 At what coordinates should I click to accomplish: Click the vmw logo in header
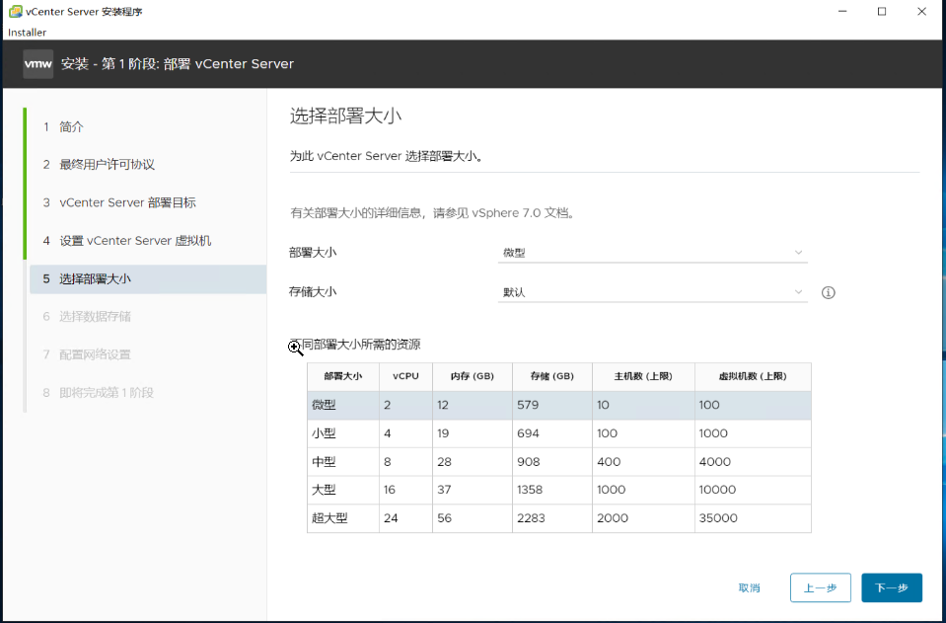[38, 64]
